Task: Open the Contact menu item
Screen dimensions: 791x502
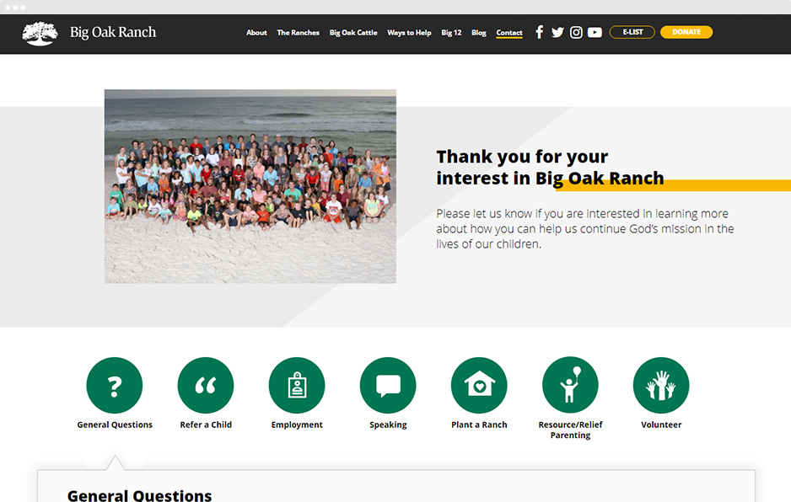Action: [x=509, y=32]
